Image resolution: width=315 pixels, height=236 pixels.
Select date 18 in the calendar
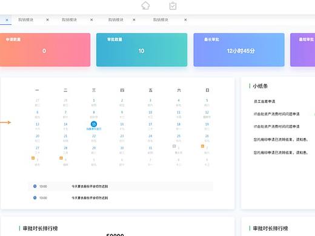pos(179,124)
